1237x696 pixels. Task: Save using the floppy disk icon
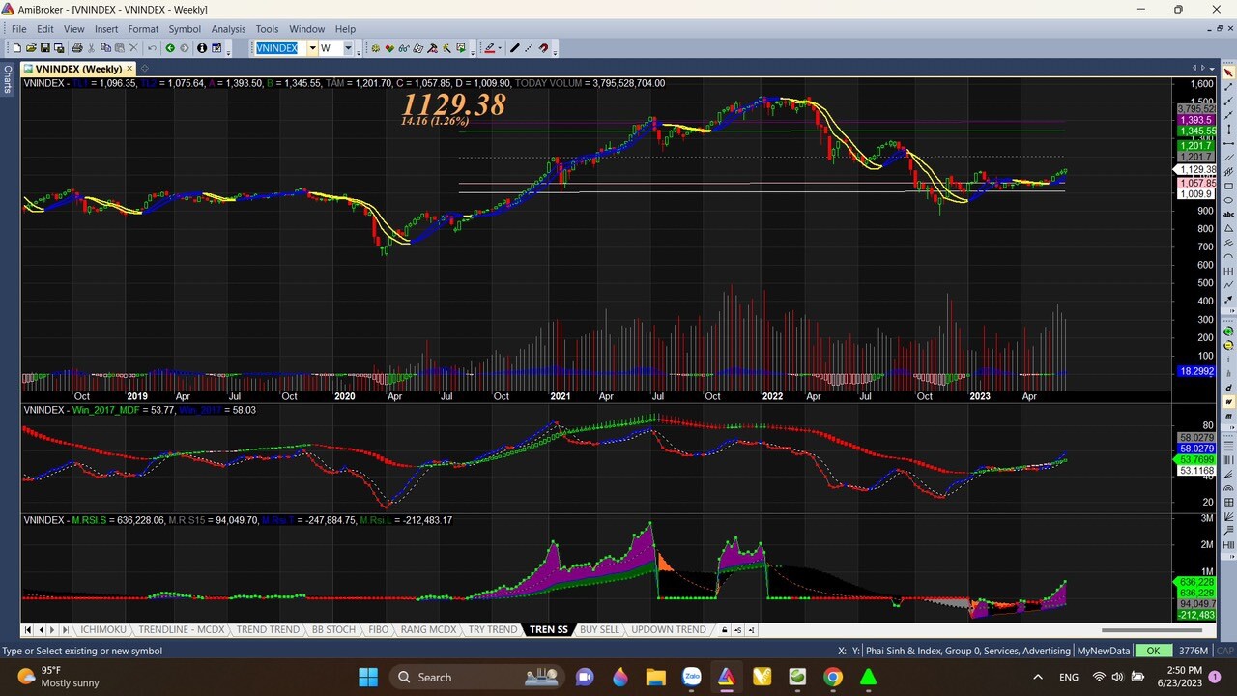44,48
